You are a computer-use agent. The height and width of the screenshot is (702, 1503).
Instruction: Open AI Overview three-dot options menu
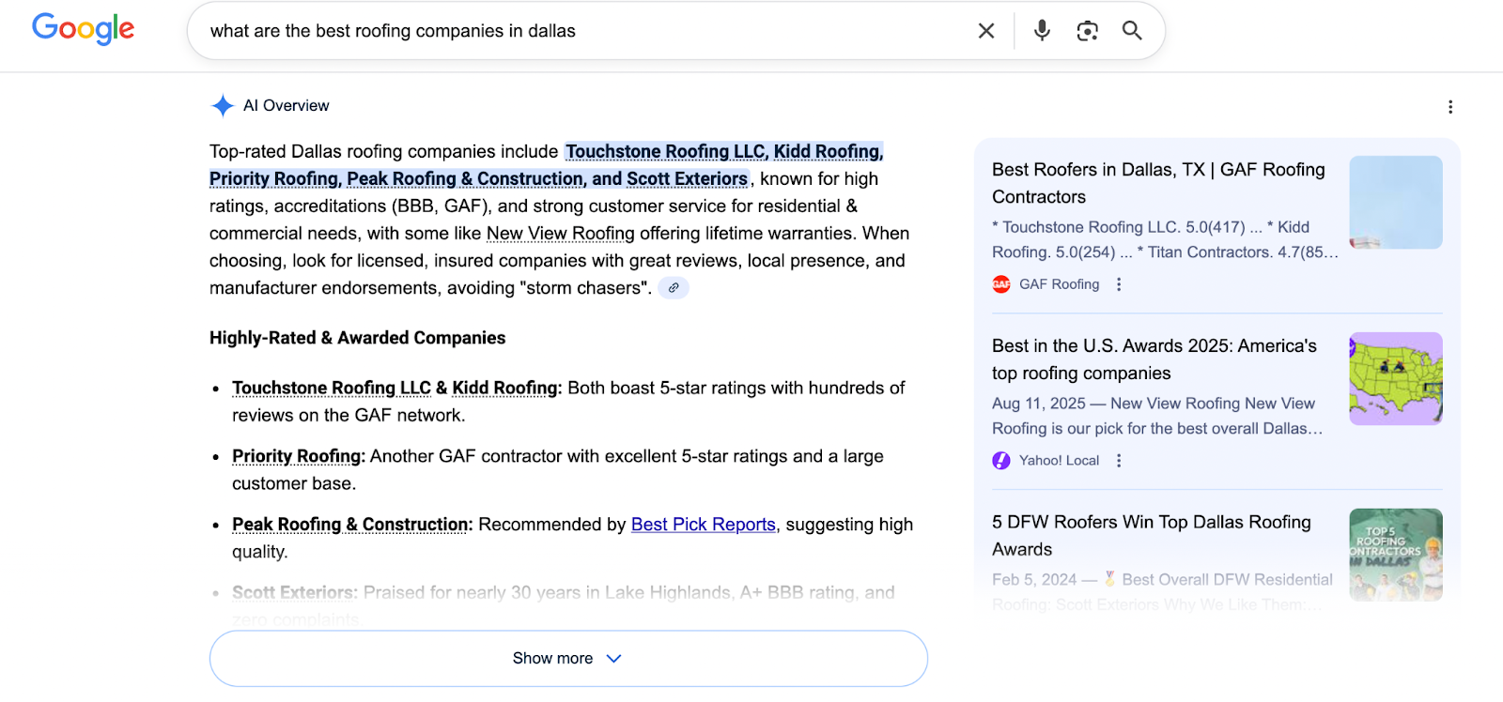tap(1450, 107)
